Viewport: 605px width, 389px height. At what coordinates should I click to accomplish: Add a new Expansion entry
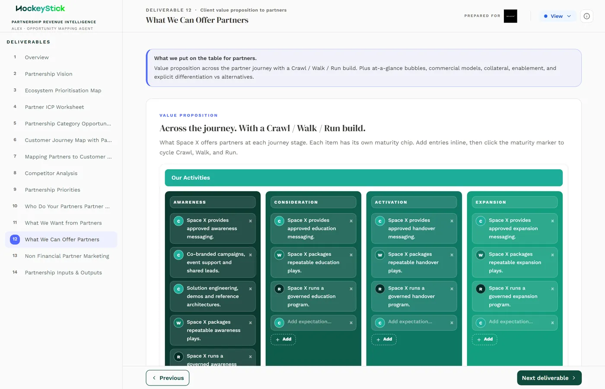[484, 339]
